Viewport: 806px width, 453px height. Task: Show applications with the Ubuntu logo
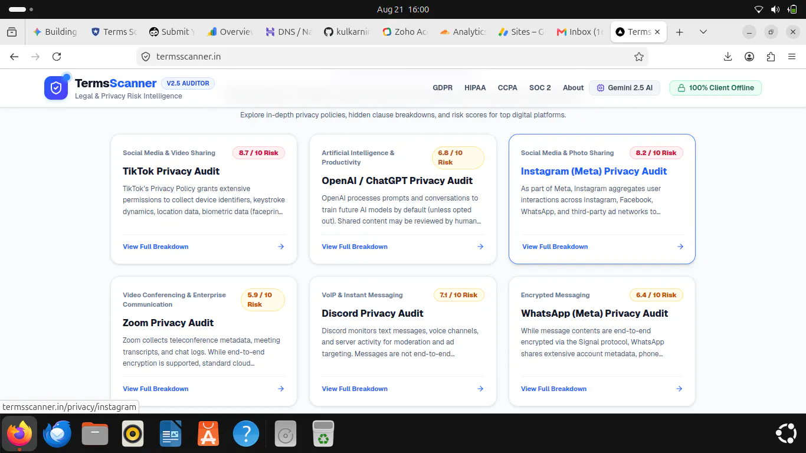point(787,434)
